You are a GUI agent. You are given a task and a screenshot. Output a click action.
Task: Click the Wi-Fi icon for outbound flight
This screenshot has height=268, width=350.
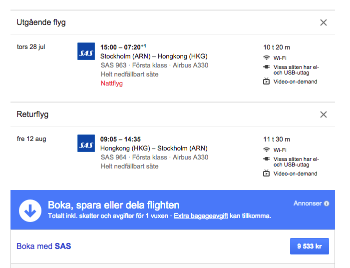coord(266,58)
